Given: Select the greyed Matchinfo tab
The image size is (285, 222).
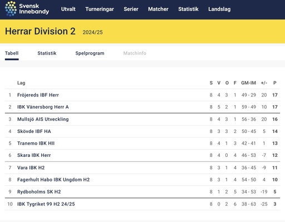Looking at the screenshot, I should pyautogui.click(x=135, y=53).
